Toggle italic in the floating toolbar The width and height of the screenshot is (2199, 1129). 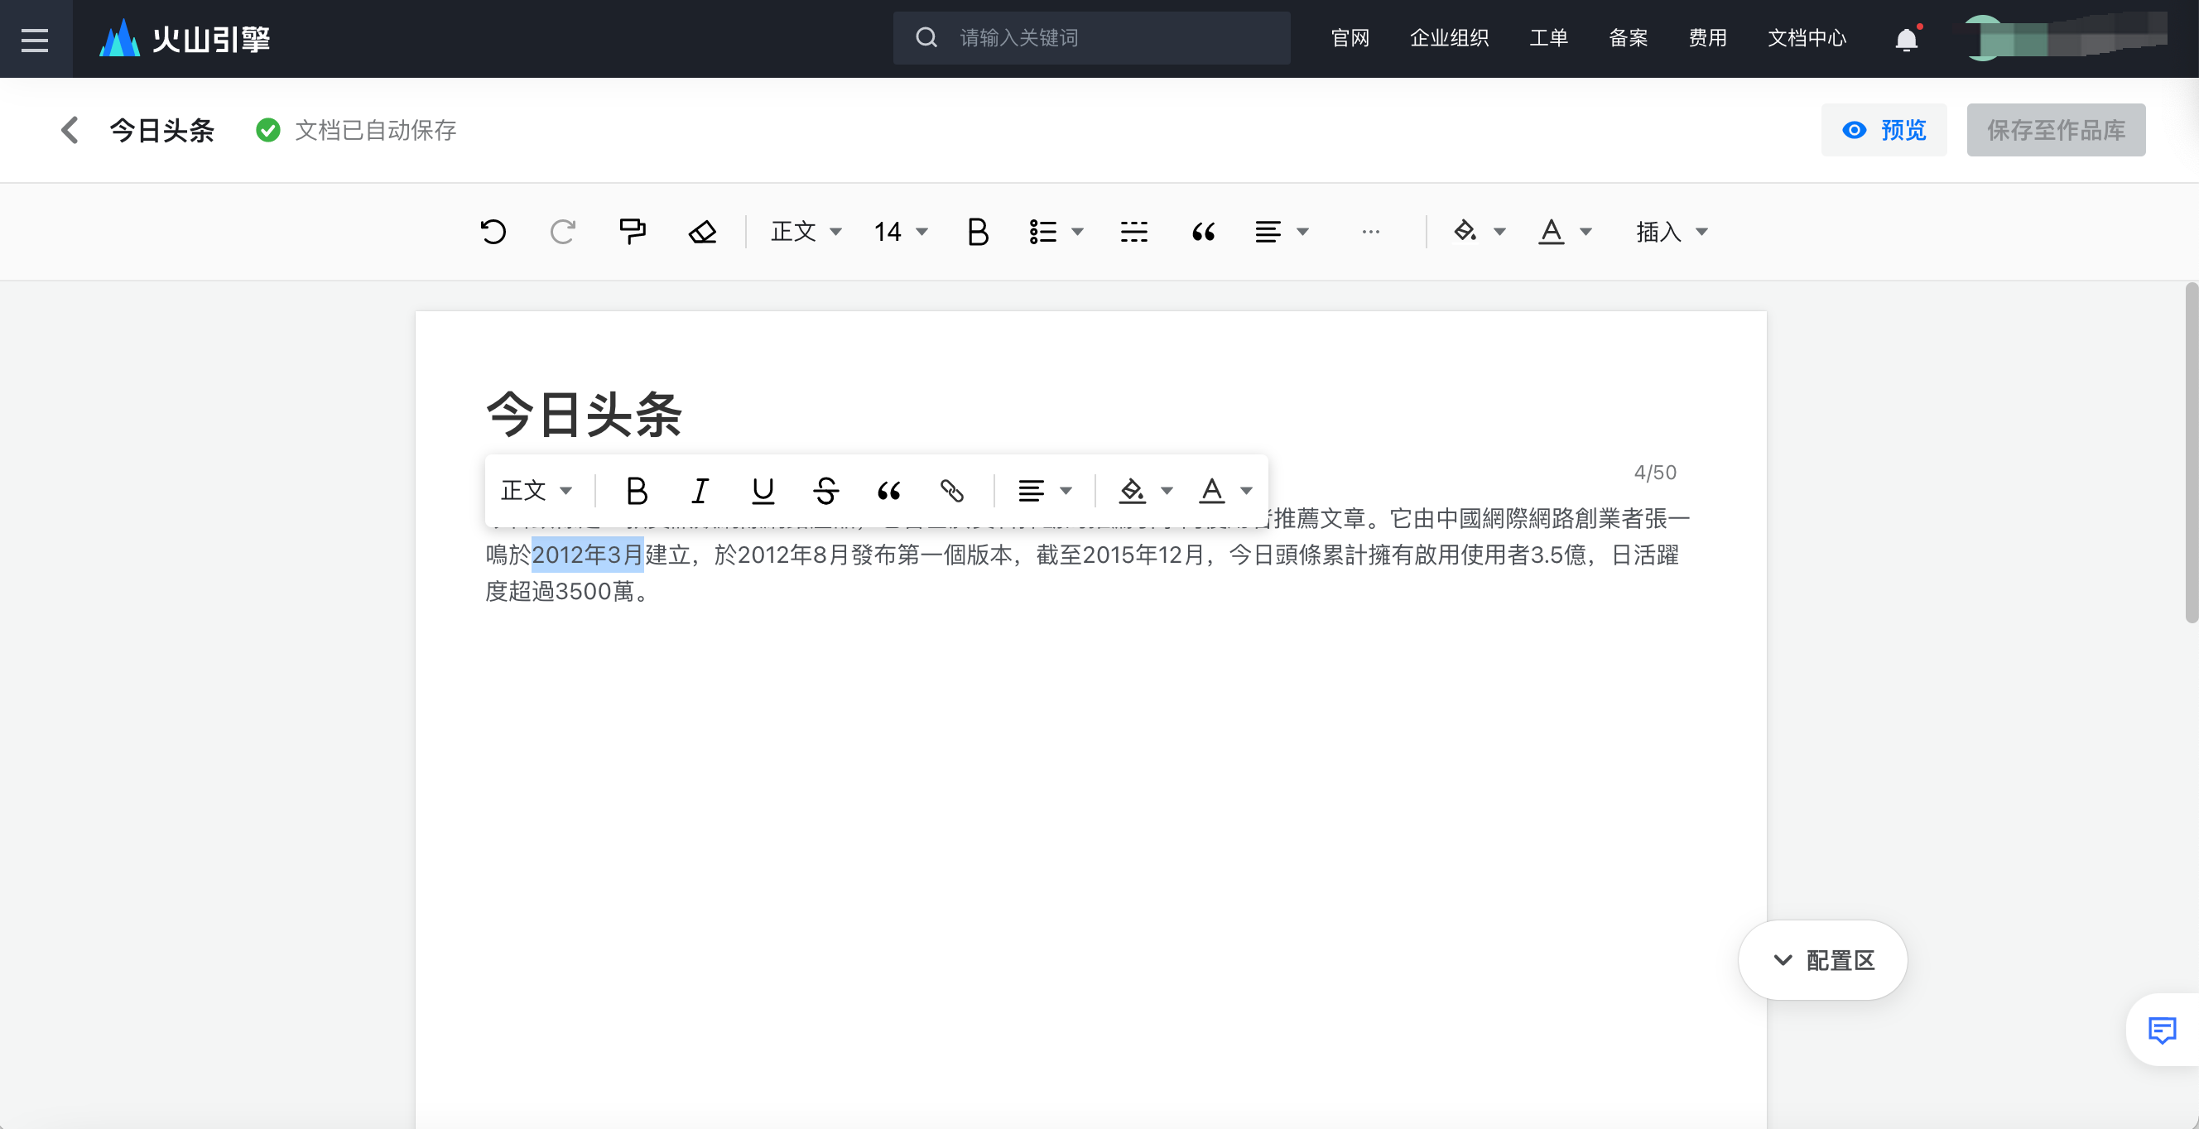(700, 491)
